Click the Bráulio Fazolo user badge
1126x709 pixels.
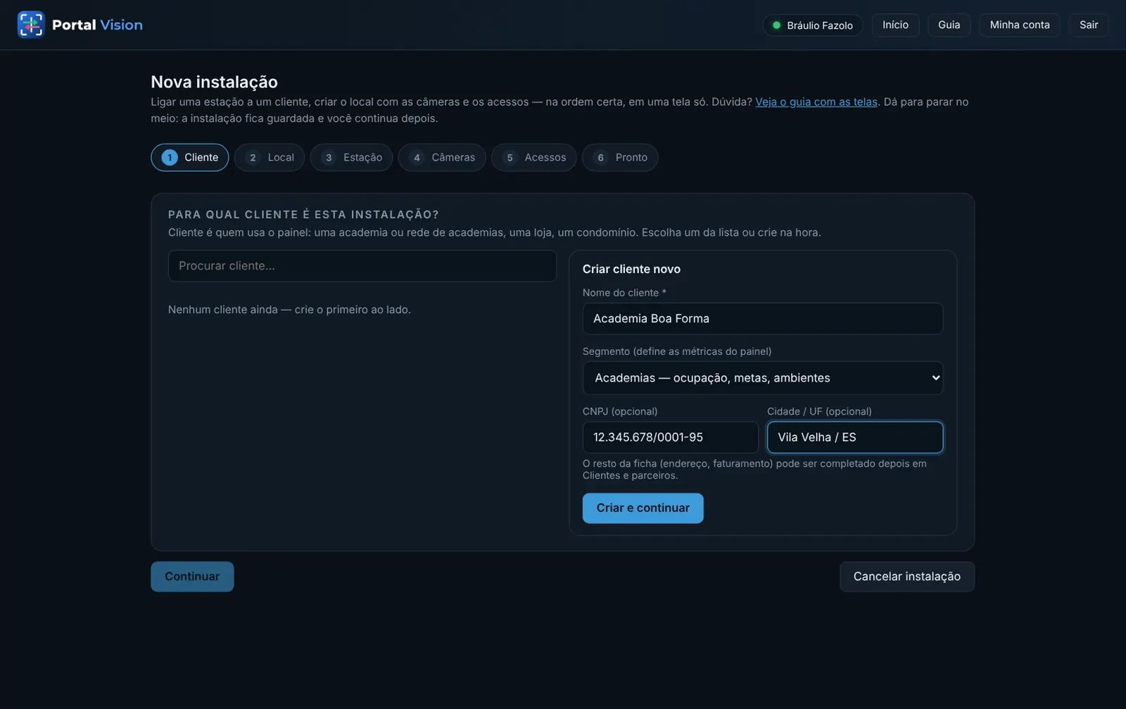click(x=813, y=25)
